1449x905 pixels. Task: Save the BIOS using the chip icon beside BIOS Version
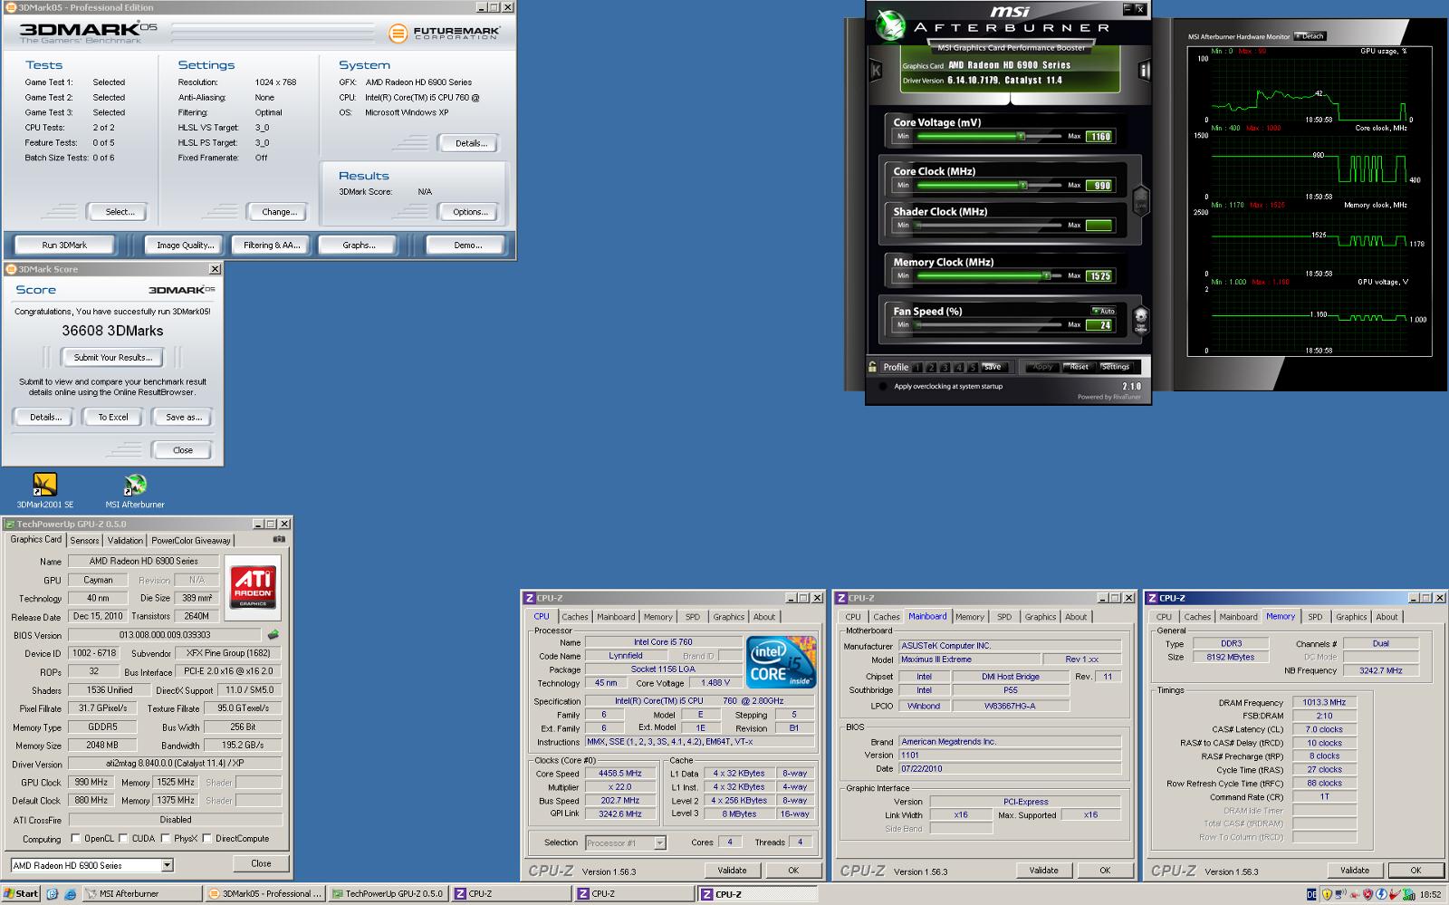(273, 635)
